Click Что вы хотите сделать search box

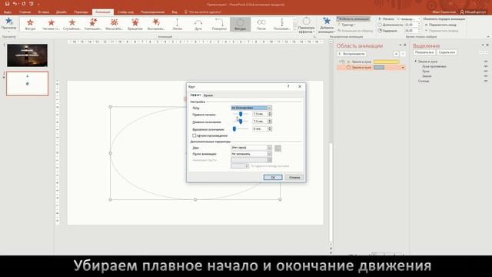pyautogui.click(x=205, y=12)
